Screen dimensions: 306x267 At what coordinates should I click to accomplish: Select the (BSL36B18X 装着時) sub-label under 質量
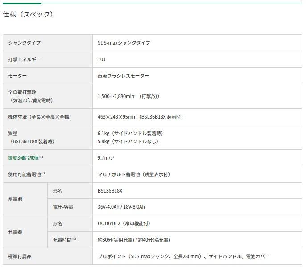click(x=32, y=141)
